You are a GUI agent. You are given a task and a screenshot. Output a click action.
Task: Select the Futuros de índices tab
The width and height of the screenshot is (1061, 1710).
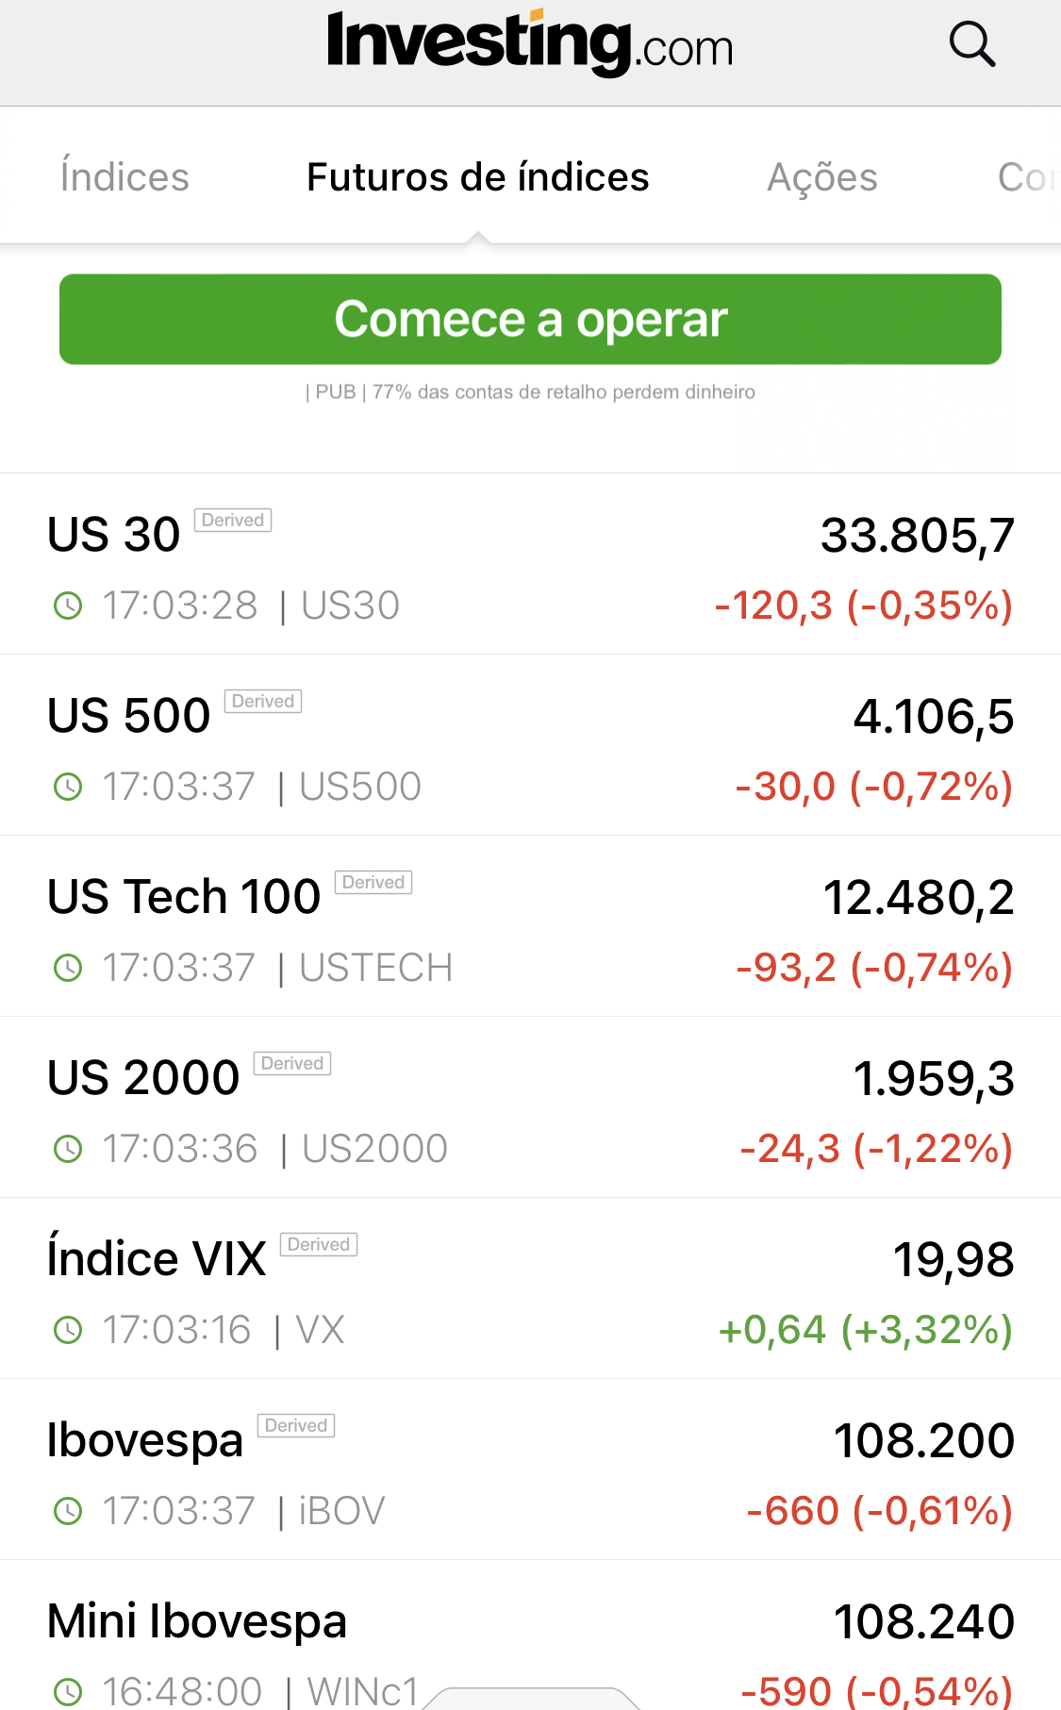(478, 177)
